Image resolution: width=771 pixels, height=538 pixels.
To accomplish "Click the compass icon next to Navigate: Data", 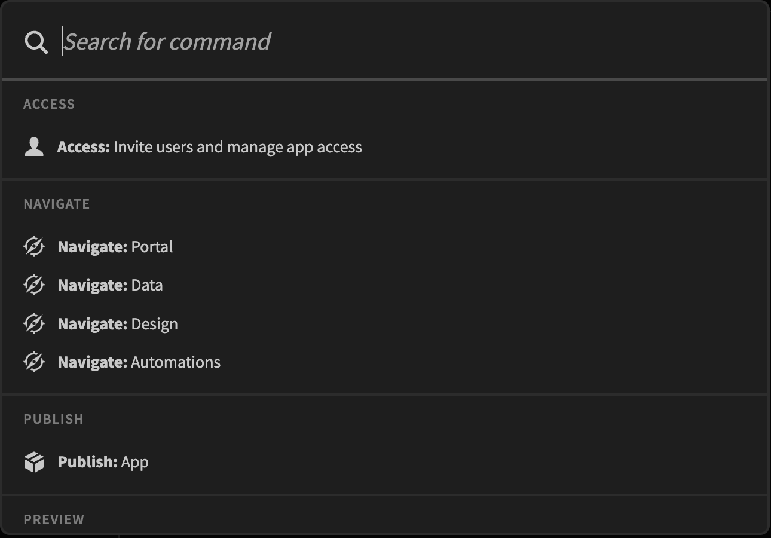I will 34,285.
